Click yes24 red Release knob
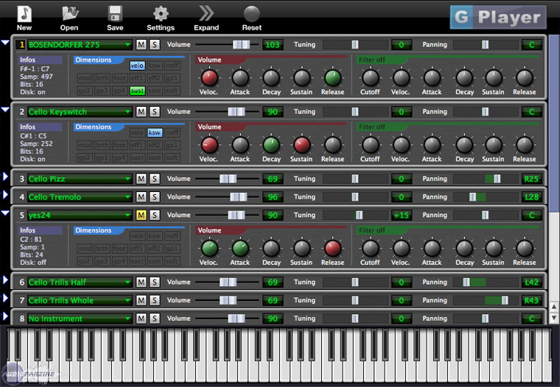Image resolution: width=560 pixels, height=387 pixels. [332, 248]
